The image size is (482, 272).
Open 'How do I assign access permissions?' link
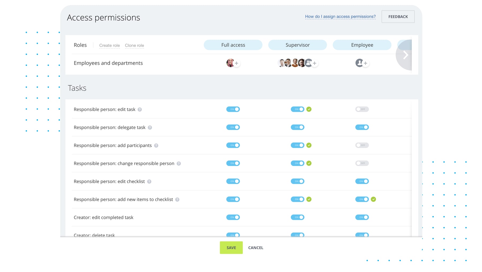click(340, 17)
